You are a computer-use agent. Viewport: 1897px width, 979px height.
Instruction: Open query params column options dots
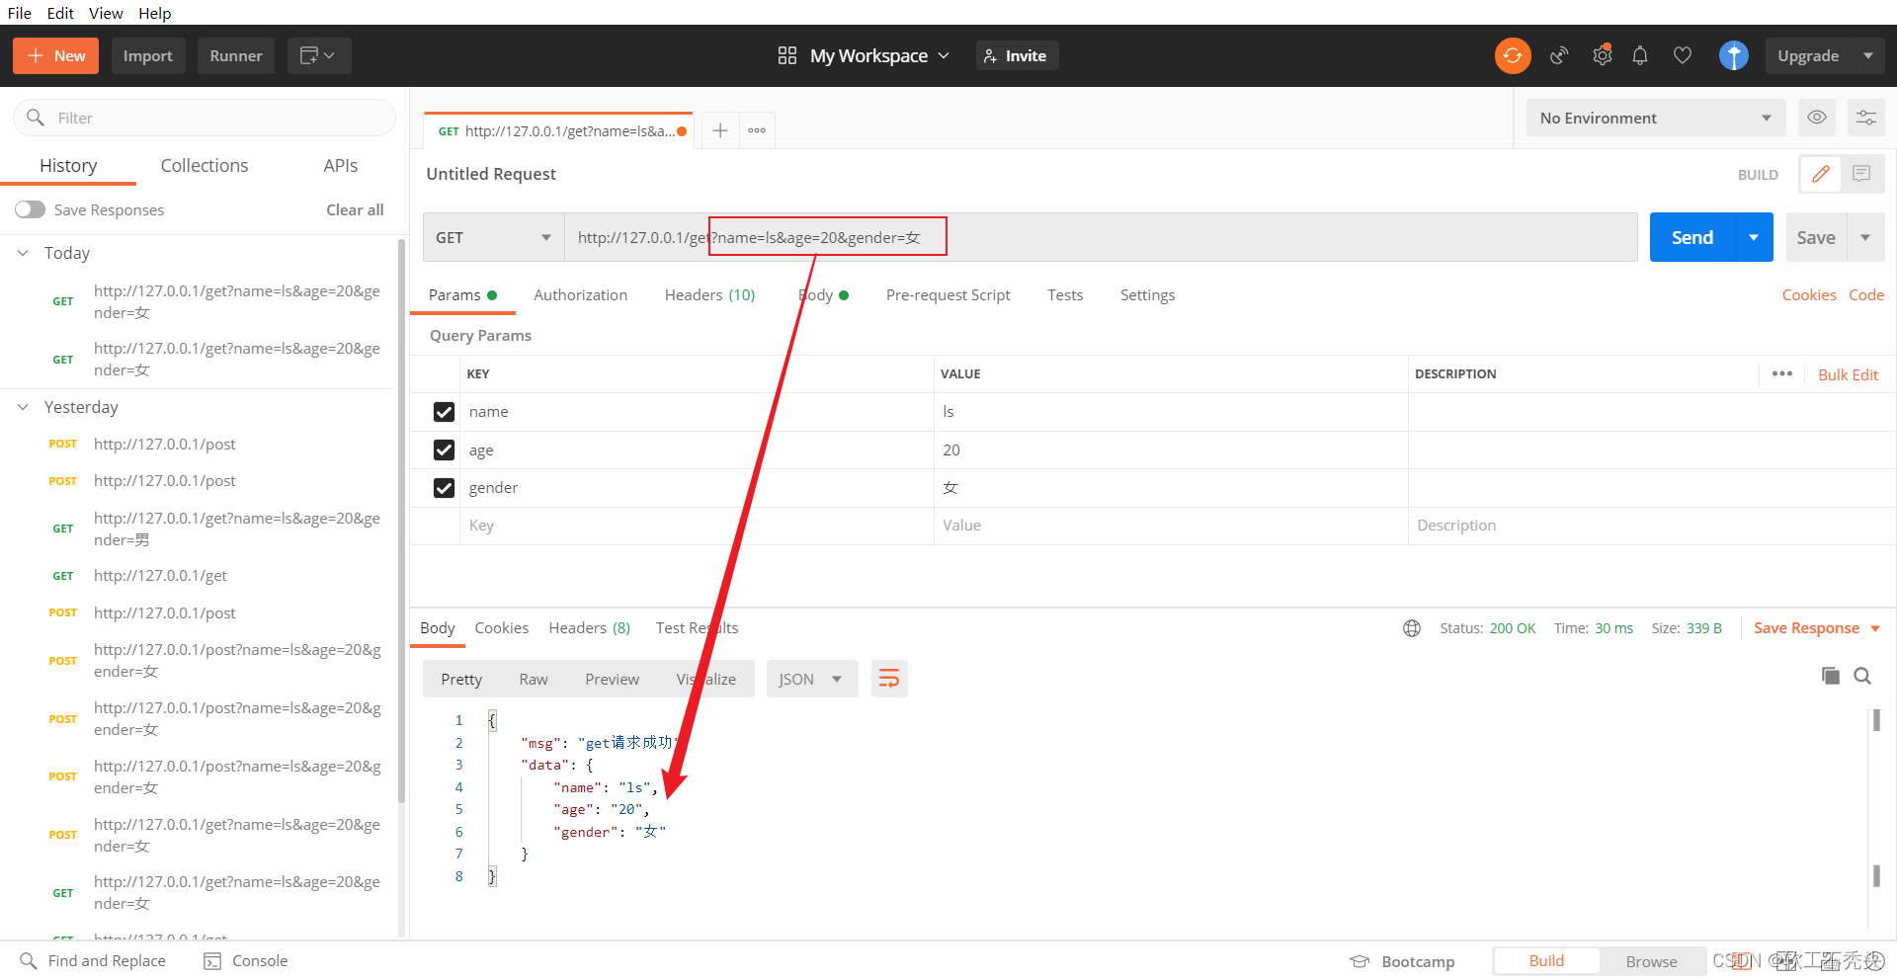click(x=1782, y=373)
